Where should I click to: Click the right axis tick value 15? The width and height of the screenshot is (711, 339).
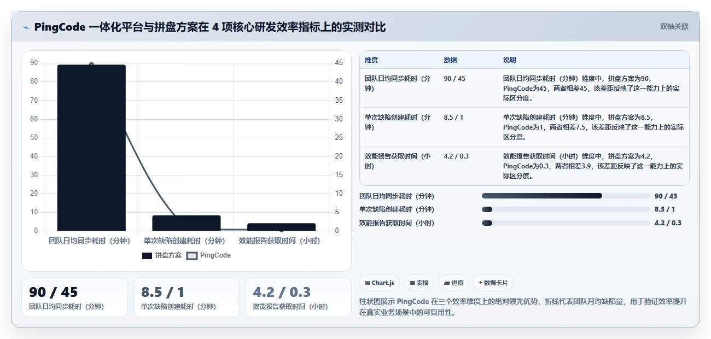click(339, 175)
